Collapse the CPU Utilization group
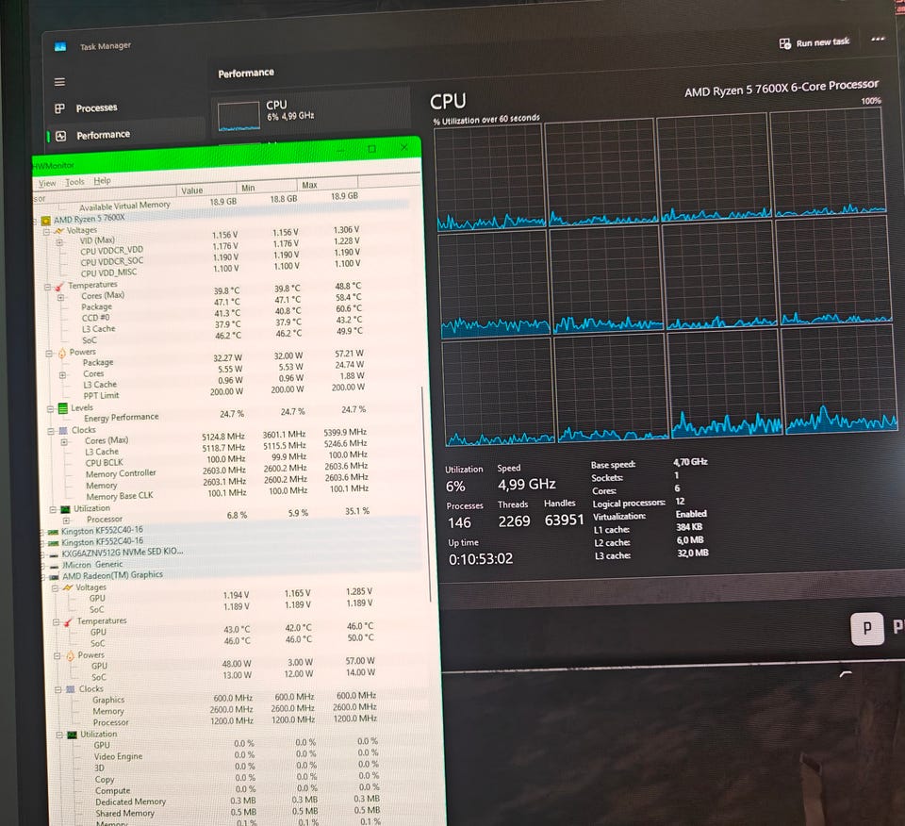Viewport: 905px width, 826px height. 53,510
